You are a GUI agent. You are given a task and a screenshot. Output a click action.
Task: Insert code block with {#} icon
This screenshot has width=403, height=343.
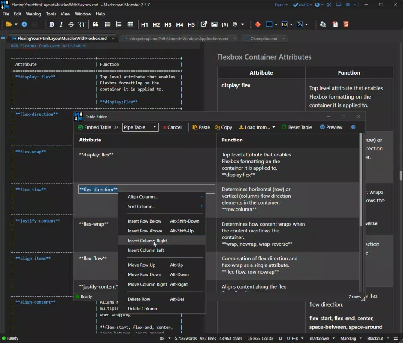click(x=225, y=24)
